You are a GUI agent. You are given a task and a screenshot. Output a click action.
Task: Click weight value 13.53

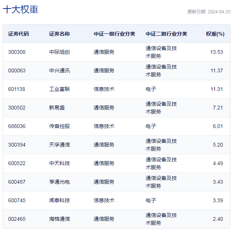[217, 52]
